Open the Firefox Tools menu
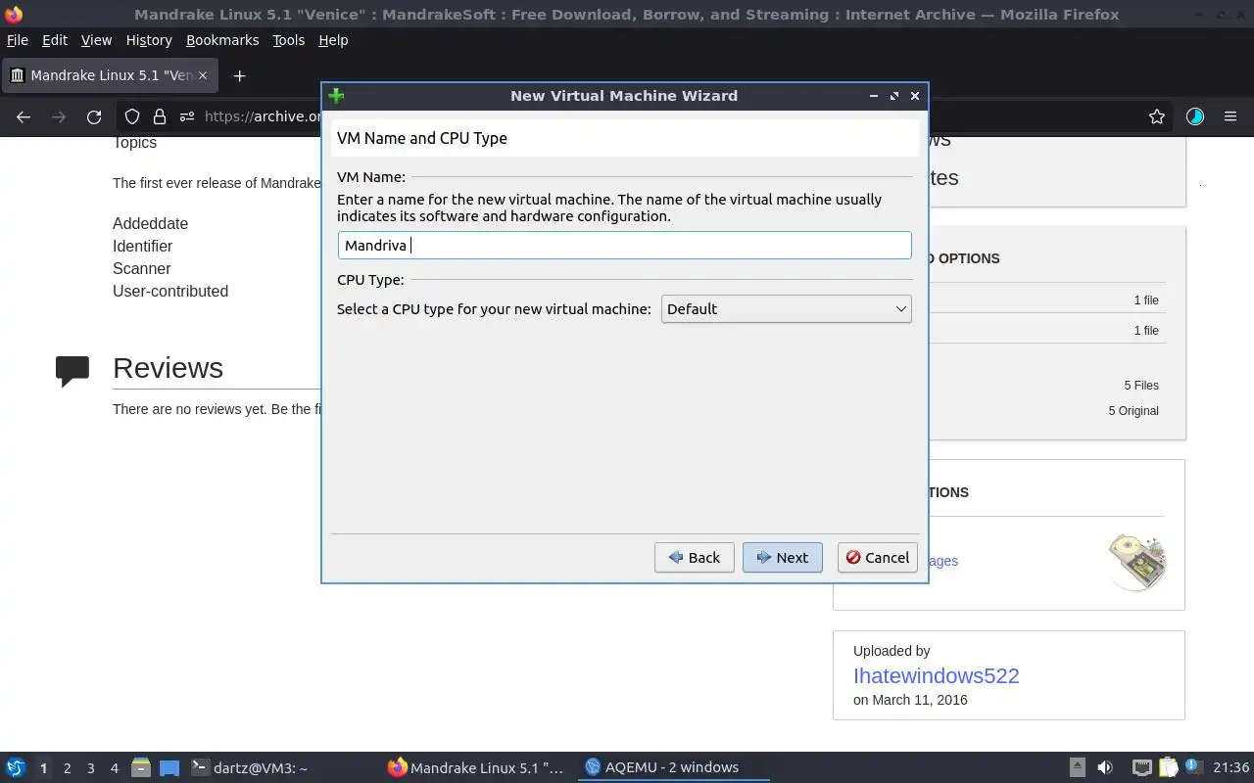1254x783 pixels. click(288, 40)
